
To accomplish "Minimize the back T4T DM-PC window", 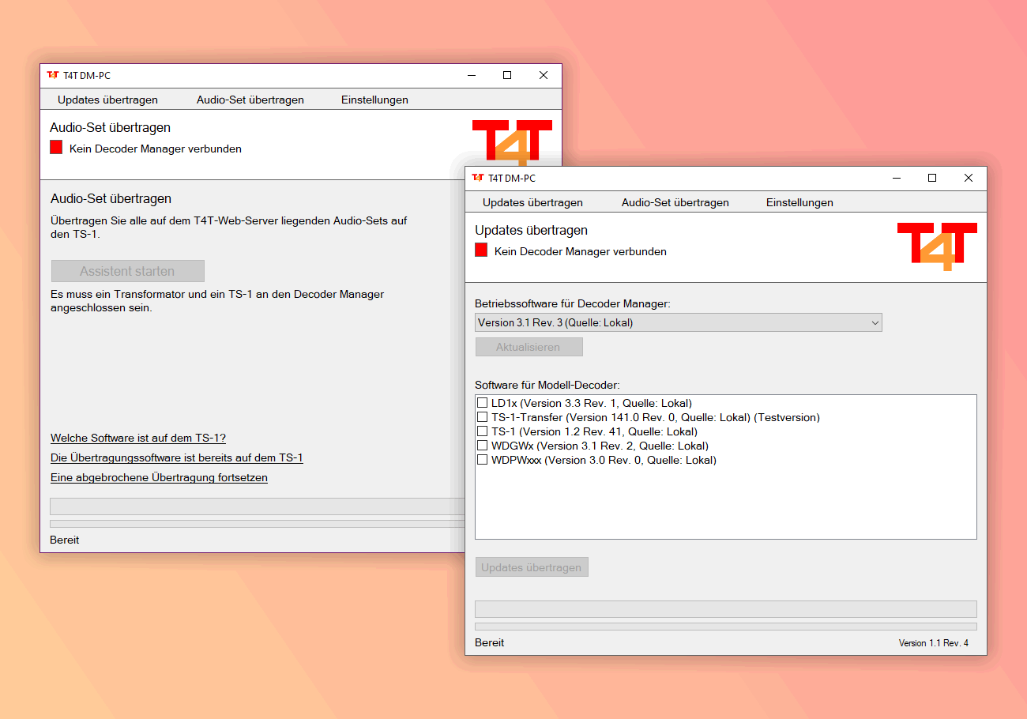I will point(471,76).
